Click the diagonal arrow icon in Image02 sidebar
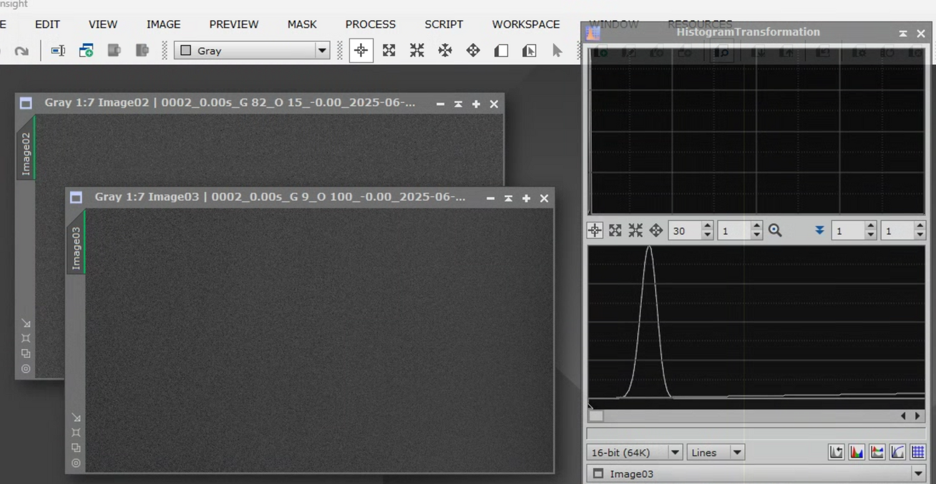 click(26, 323)
